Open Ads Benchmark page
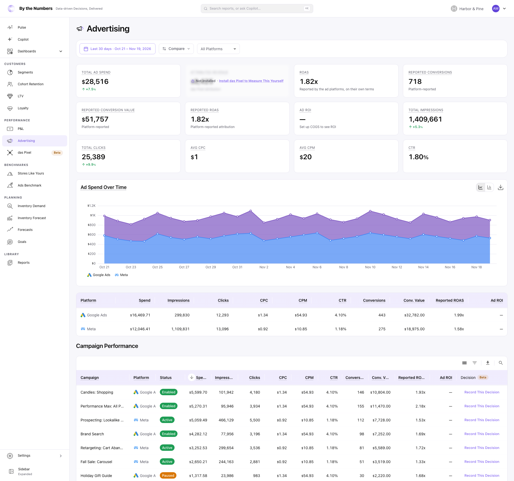 (35, 185)
